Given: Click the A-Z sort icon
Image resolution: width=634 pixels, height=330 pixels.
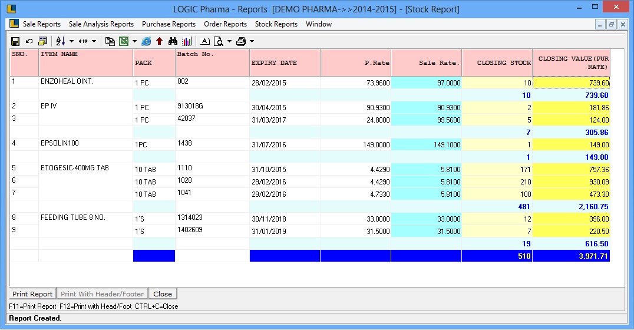Looking at the screenshot, I should 61,41.
